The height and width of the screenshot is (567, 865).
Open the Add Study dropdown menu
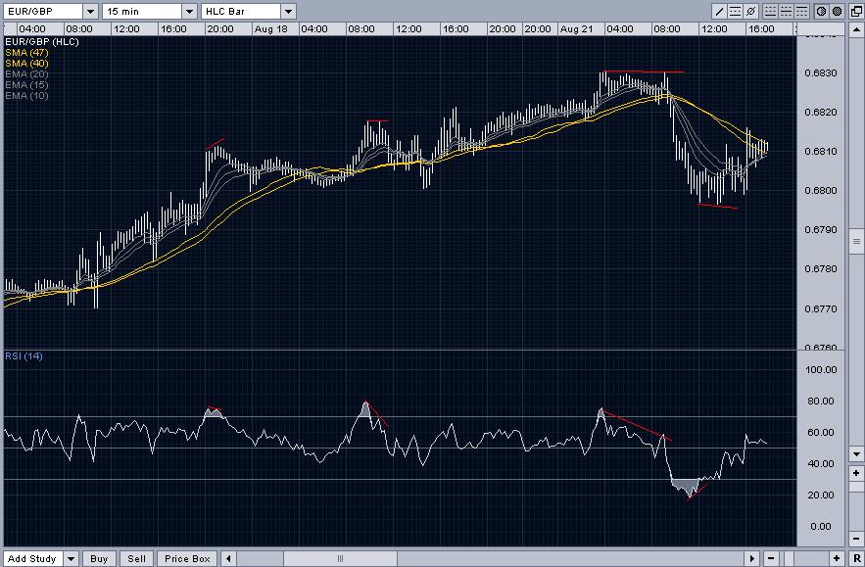tap(71, 559)
